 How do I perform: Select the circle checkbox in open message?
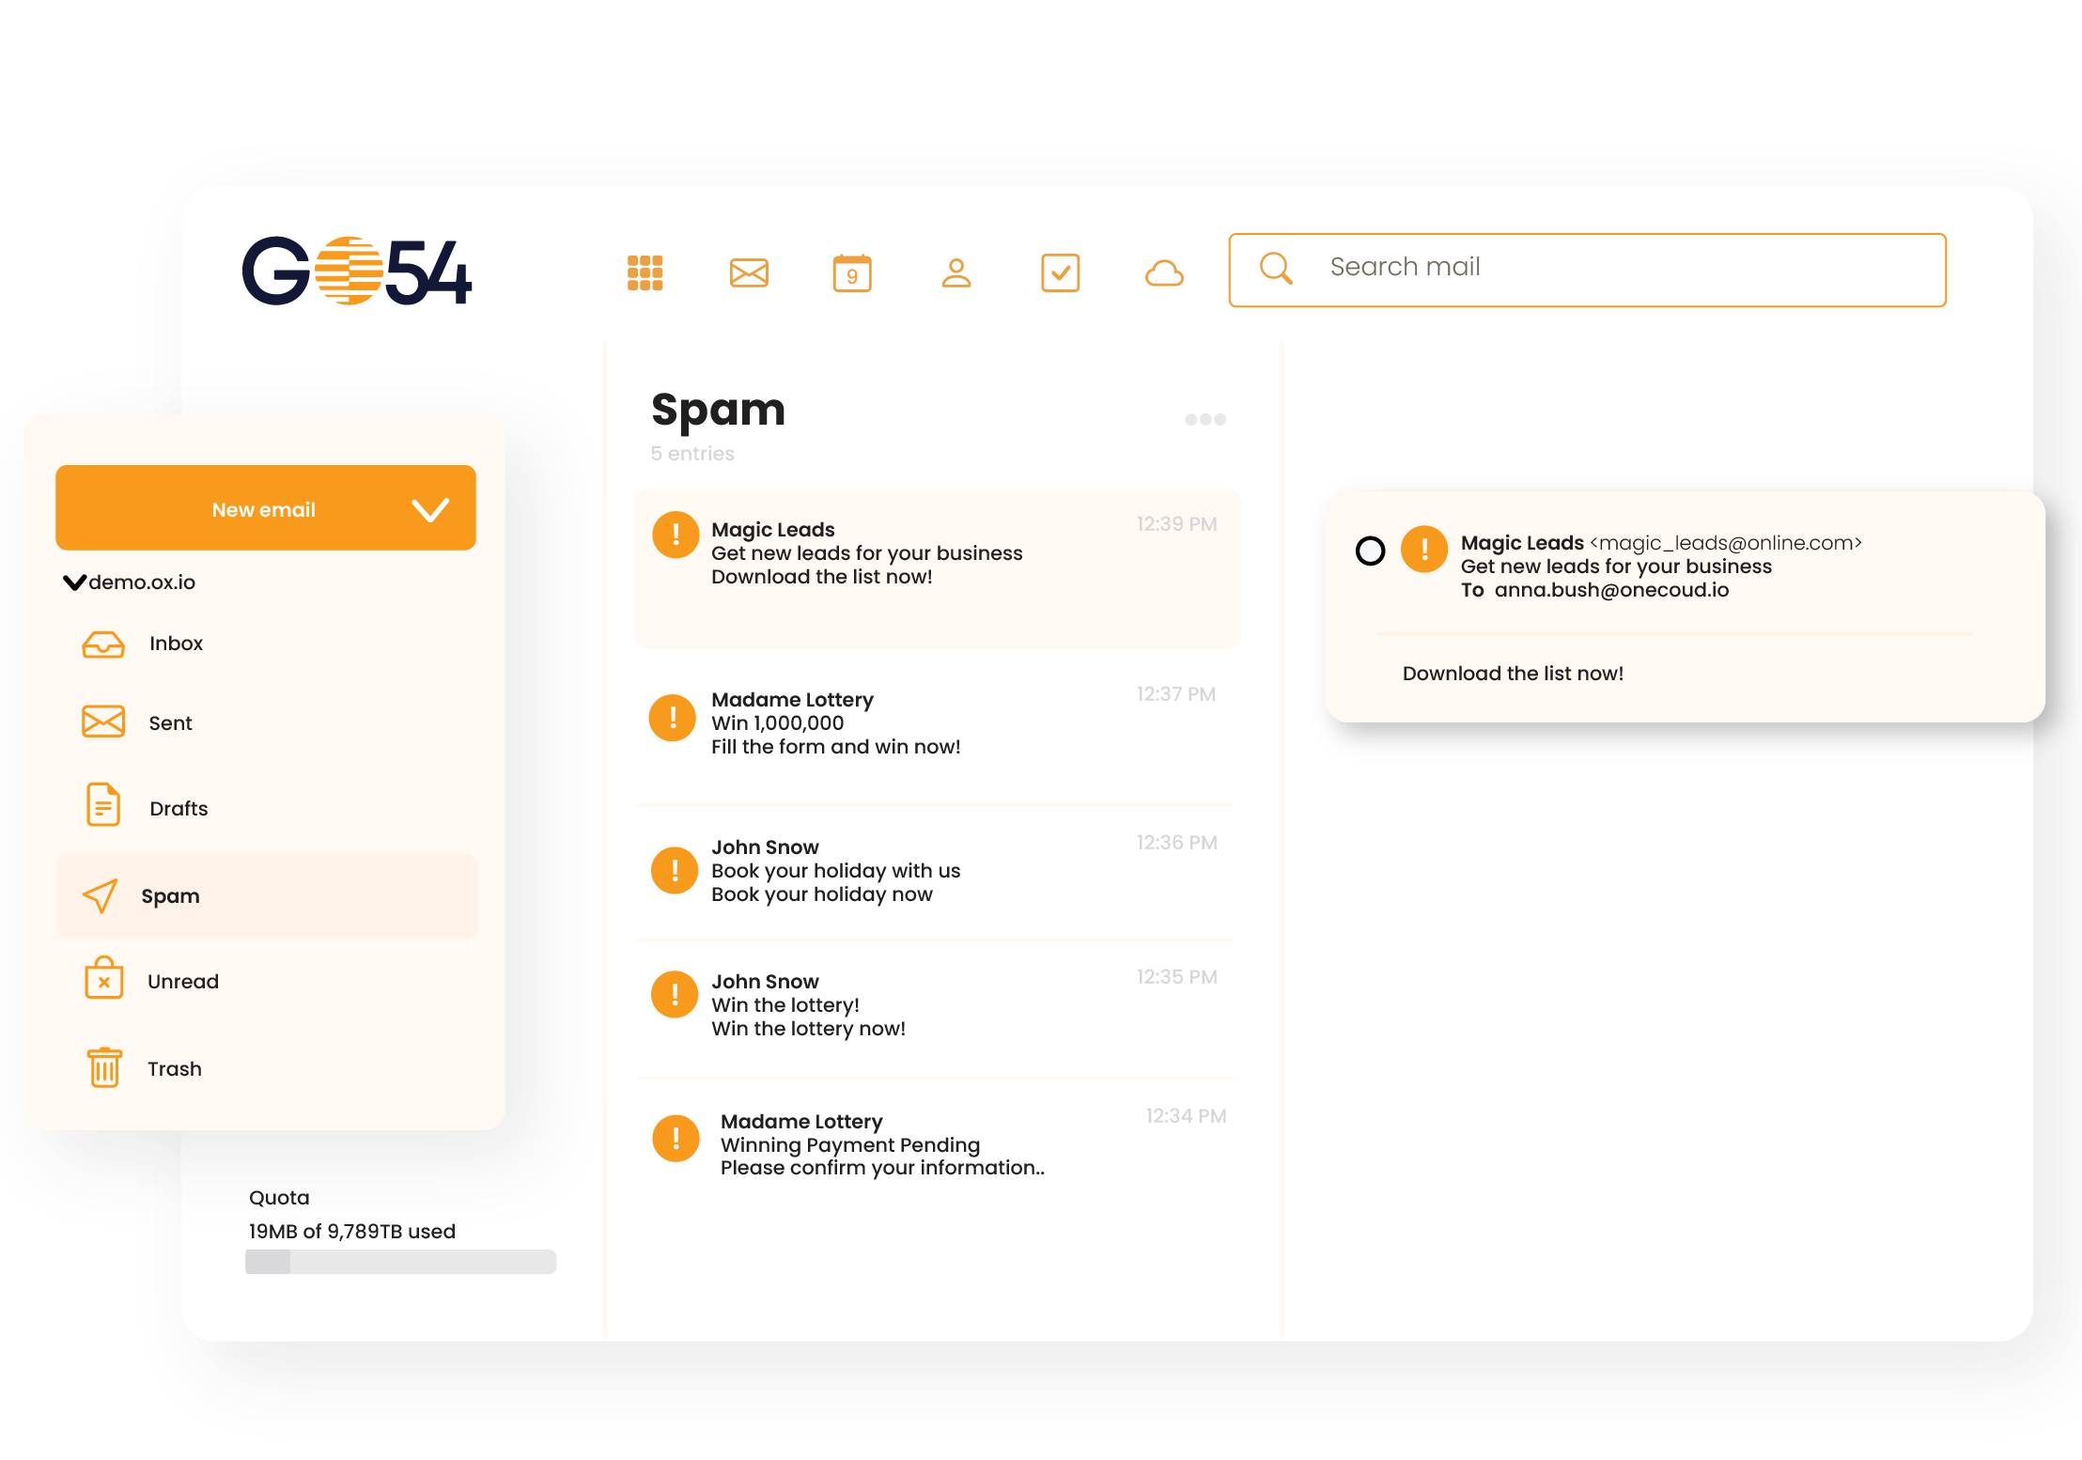(x=1370, y=551)
